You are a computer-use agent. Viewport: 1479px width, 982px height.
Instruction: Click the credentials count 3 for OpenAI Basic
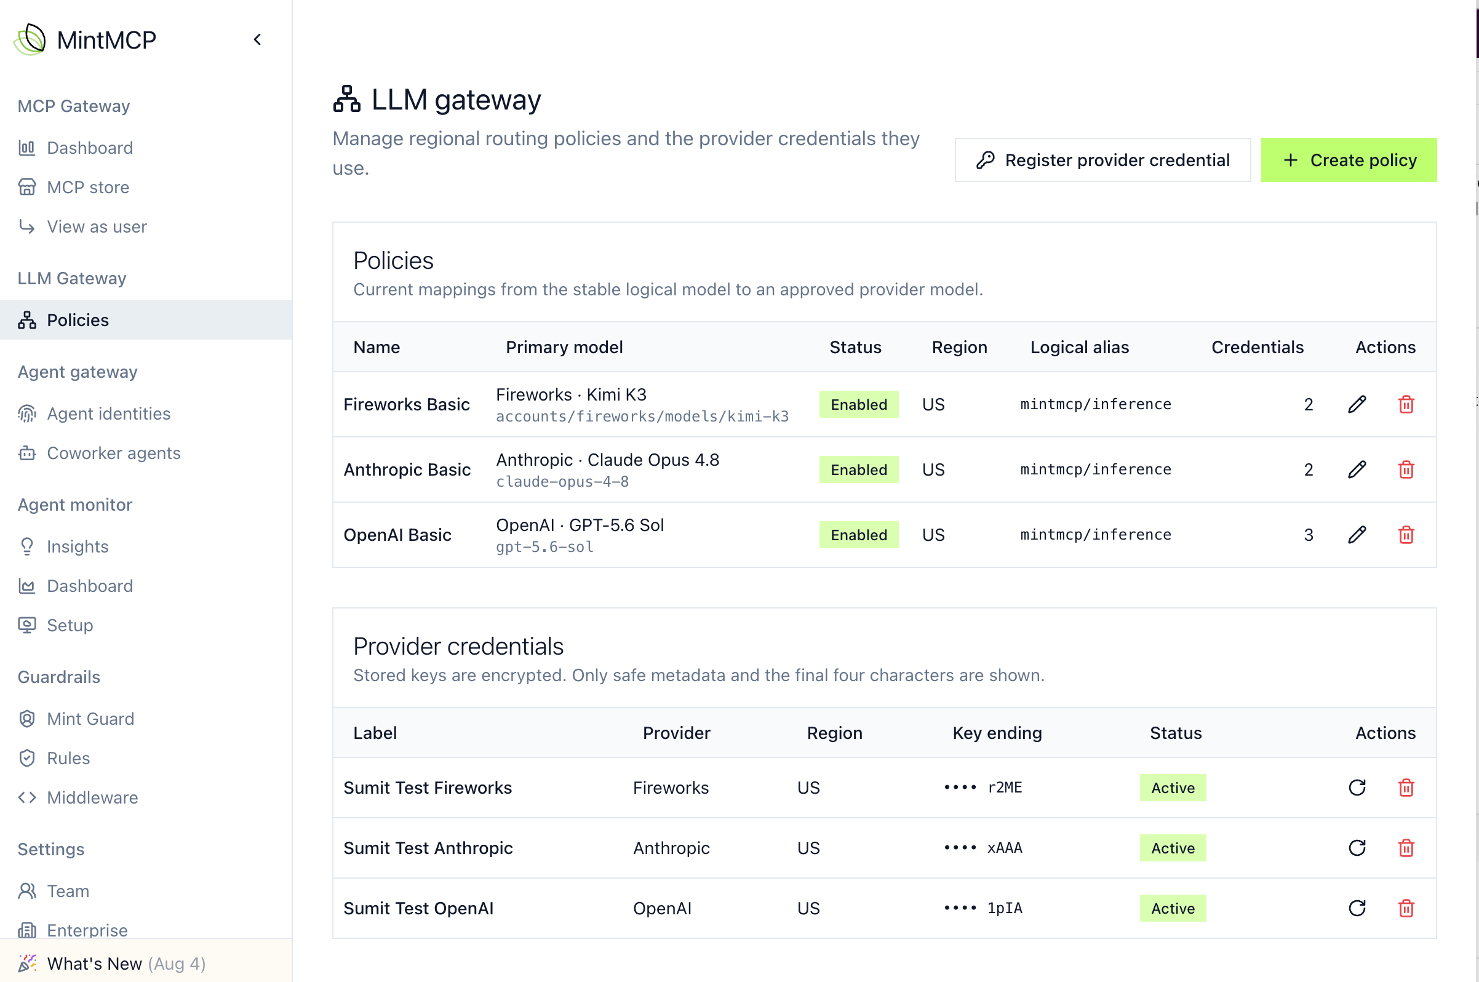tap(1309, 535)
